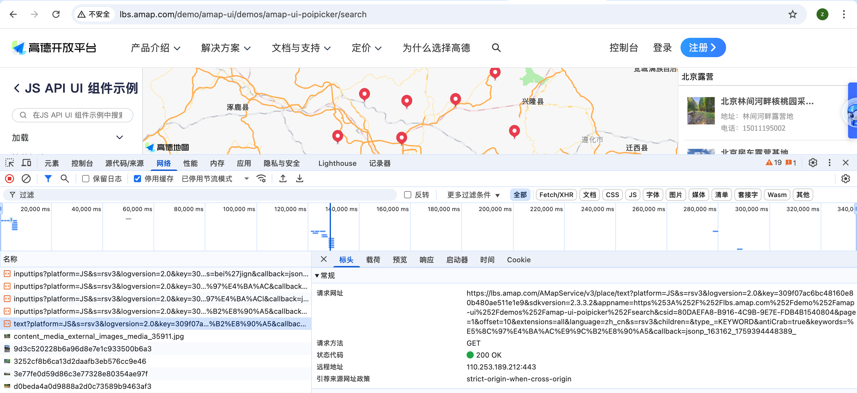857x393 pixels.
Task: Clear the network log
Action: pyautogui.click(x=26, y=179)
